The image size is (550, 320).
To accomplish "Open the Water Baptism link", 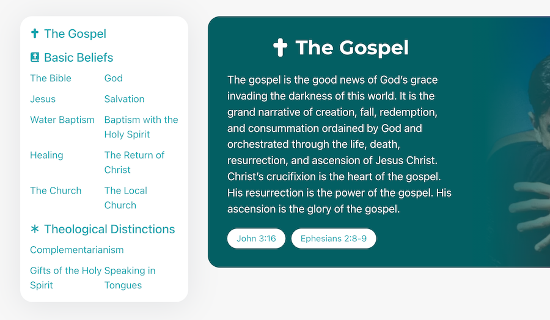I will [62, 120].
